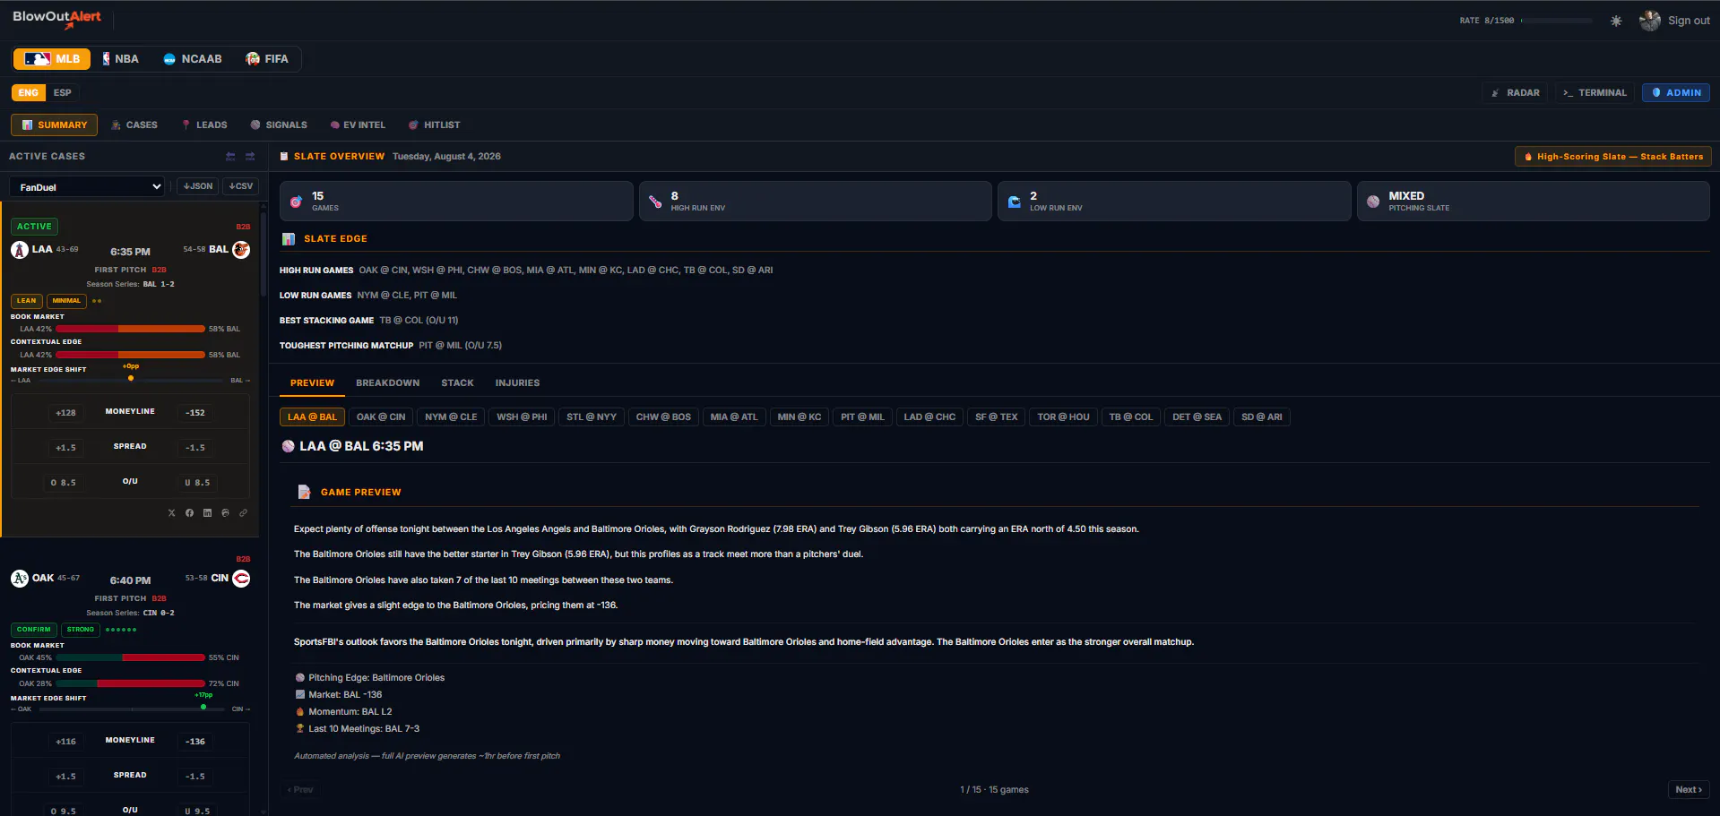Click the 8 High Run Env card
Screen dimensions: 1720x816
click(815, 202)
